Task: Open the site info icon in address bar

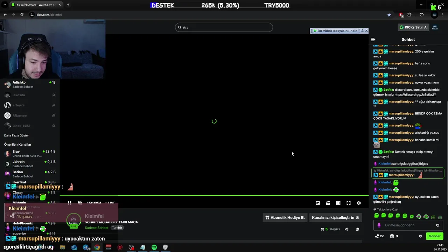Action: pos(32,15)
